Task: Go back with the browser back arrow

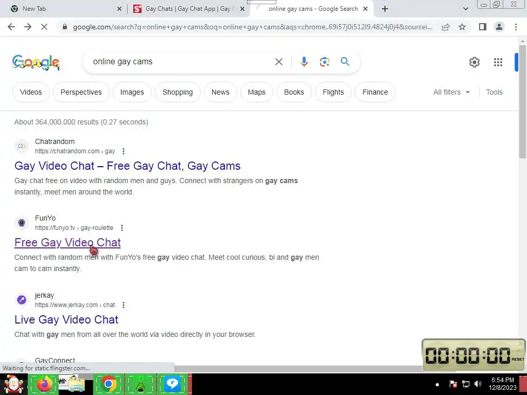Action: pyautogui.click(x=11, y=27)
